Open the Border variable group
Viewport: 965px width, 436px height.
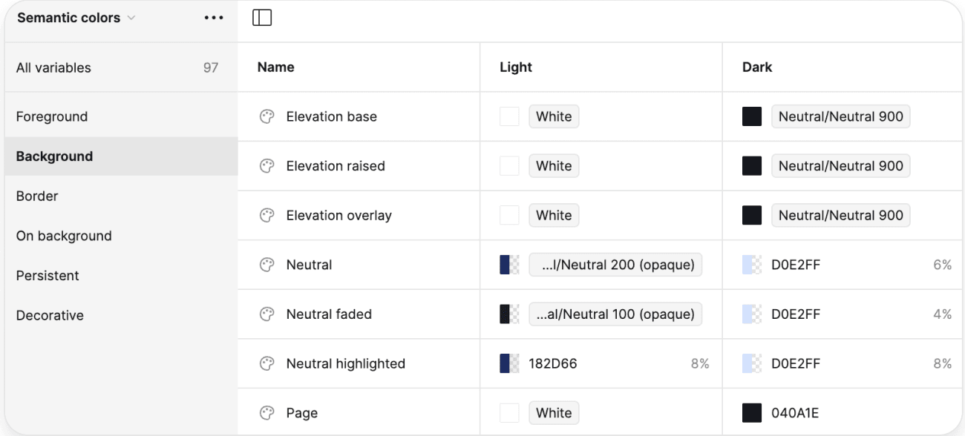[x=37, y=196]
